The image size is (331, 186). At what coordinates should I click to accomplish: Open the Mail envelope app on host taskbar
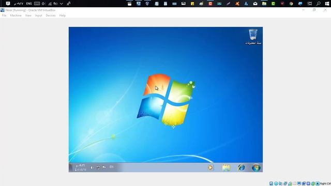pyautogui.click(x=255, y=4)
